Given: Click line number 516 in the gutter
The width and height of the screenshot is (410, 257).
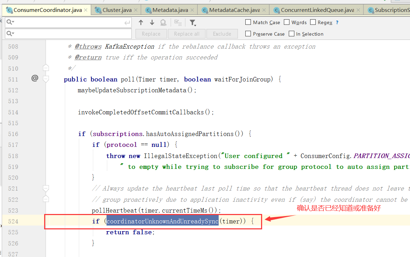Looking at the screenshot, I should (13, 134).
